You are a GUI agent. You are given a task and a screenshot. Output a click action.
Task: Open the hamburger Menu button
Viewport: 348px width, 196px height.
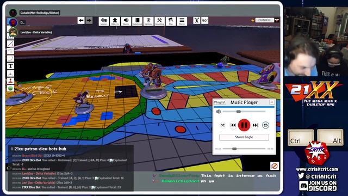coord(182,21)
